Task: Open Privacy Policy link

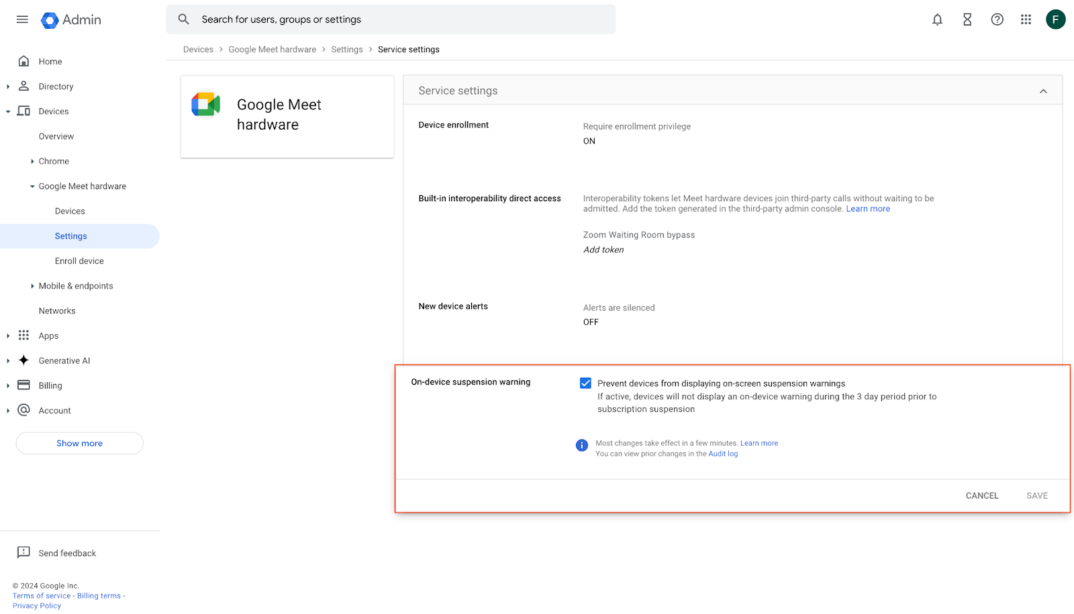Action: [37, 606]
